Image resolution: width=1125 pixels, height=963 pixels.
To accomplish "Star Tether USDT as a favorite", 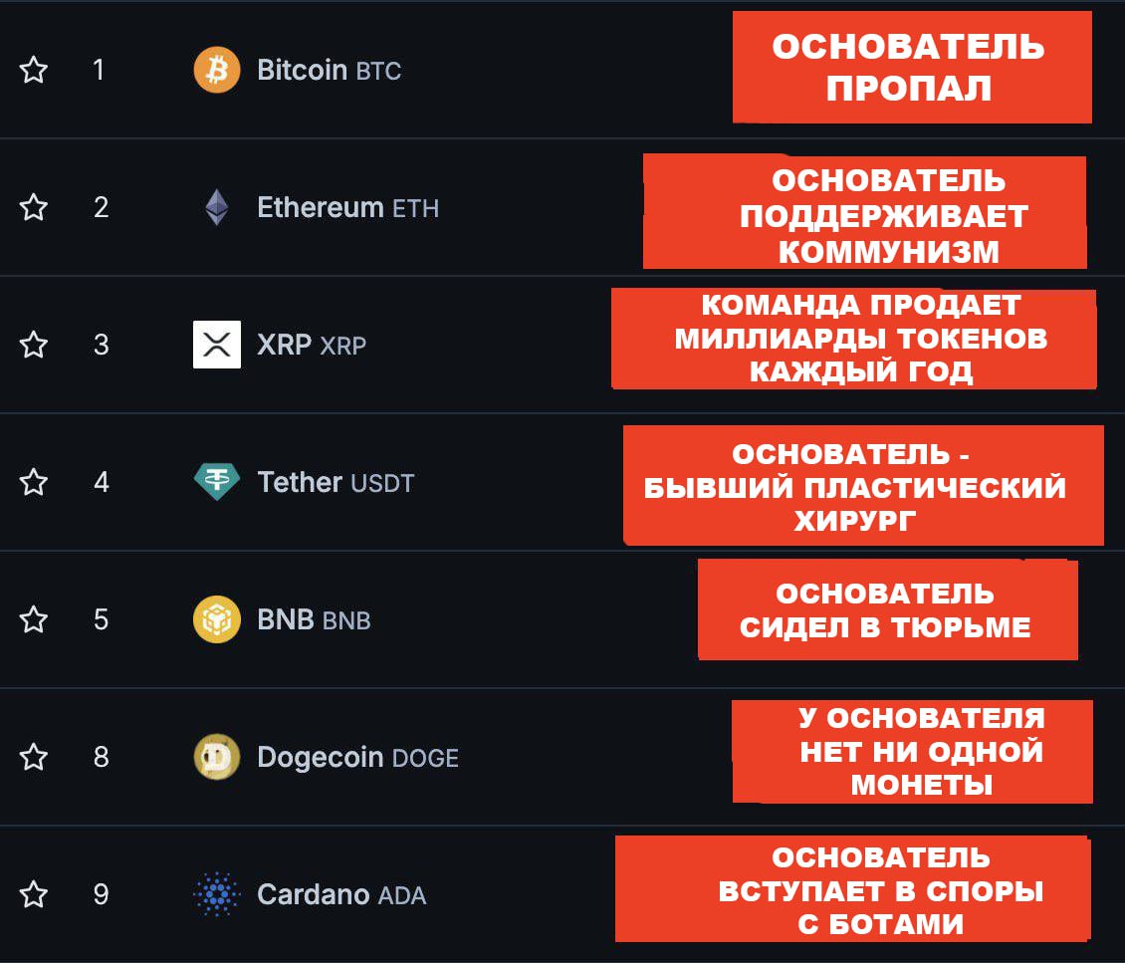I will coord(34,483).
